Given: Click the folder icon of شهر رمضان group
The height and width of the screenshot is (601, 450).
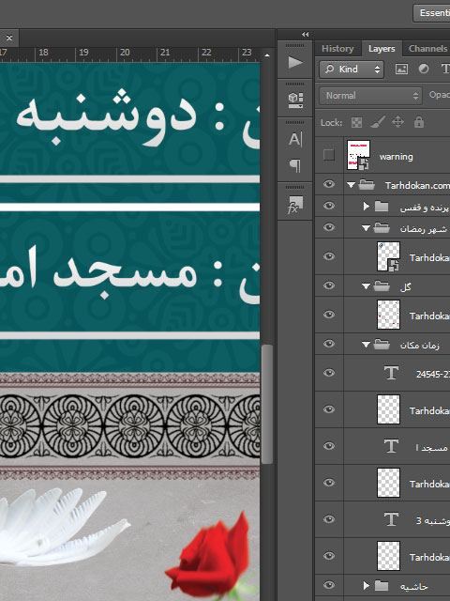Looking at the screenshot, I should click(382, 228).
